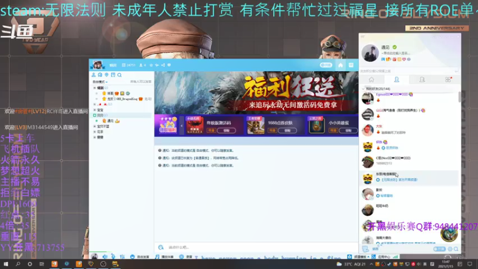Click the green online status check icon
478x269 pixels.
(395, 47)
